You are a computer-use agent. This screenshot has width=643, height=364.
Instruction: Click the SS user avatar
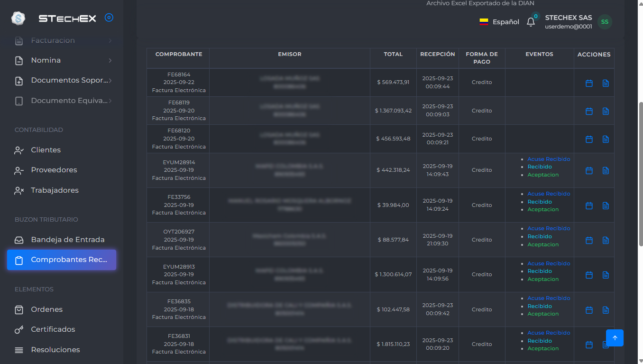pyautogui.click(x=605, y=22)
